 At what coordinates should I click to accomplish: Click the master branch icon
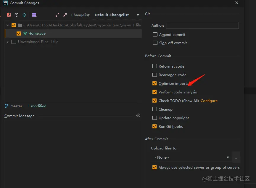7,106
